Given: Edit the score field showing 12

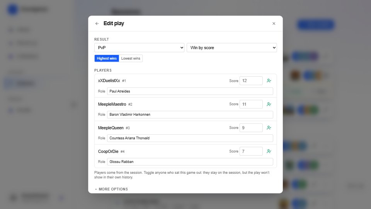Looking at the screenshot, I should 251,81.
